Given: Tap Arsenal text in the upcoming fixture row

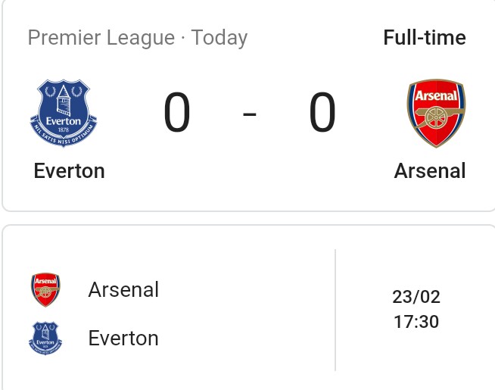Looking at the screenshot, I should tap(123, 290).
